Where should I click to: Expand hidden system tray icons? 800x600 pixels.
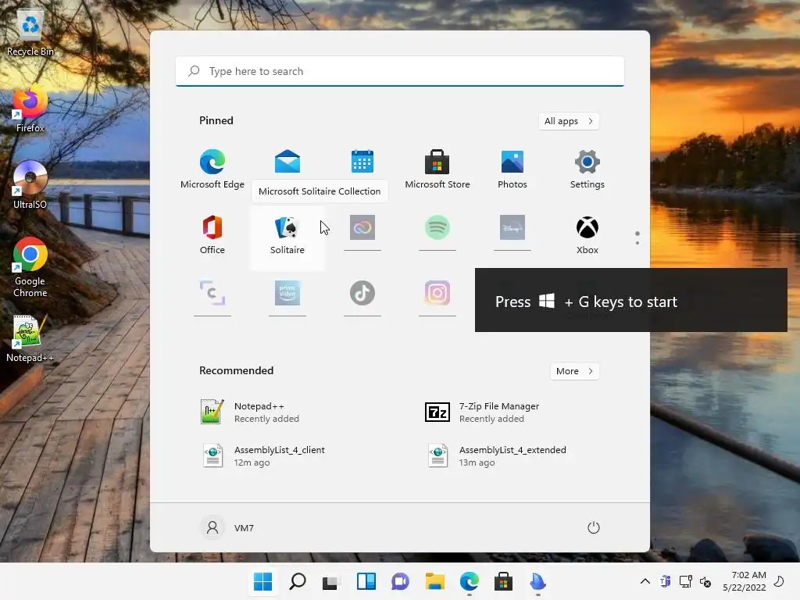pyautogui.click(x=645, y=581)
